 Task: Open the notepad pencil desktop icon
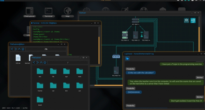(x=125, y=9)
